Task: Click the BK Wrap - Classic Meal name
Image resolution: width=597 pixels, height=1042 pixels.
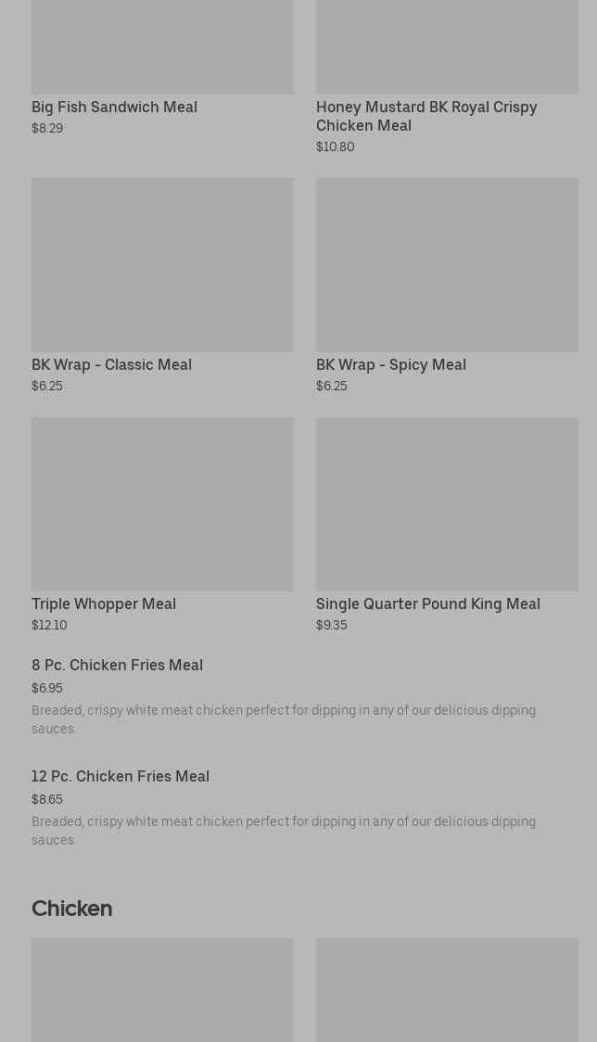Action: click(111, 365)
